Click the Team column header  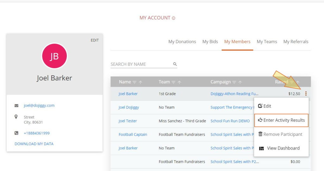[164, 82]
